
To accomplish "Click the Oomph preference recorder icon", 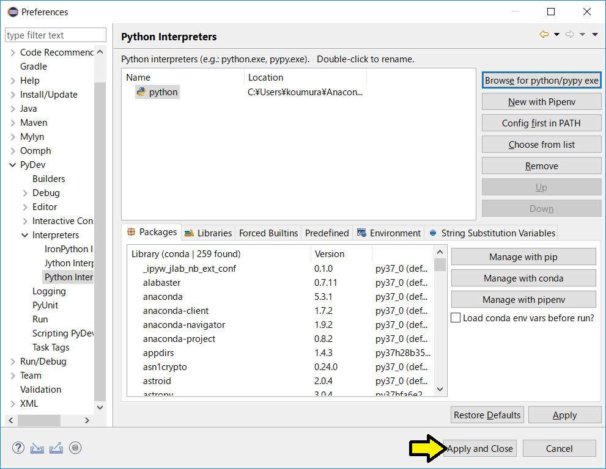I will pos(75,448).
